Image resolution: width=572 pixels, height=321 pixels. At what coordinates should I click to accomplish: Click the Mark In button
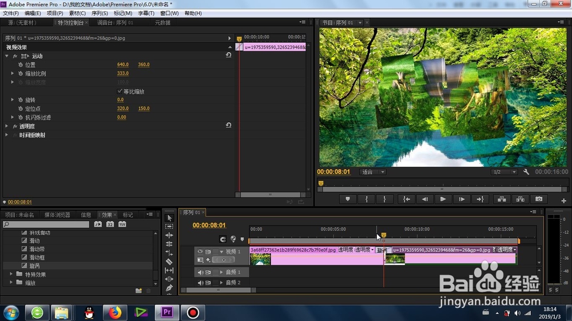tap(367, 199)
